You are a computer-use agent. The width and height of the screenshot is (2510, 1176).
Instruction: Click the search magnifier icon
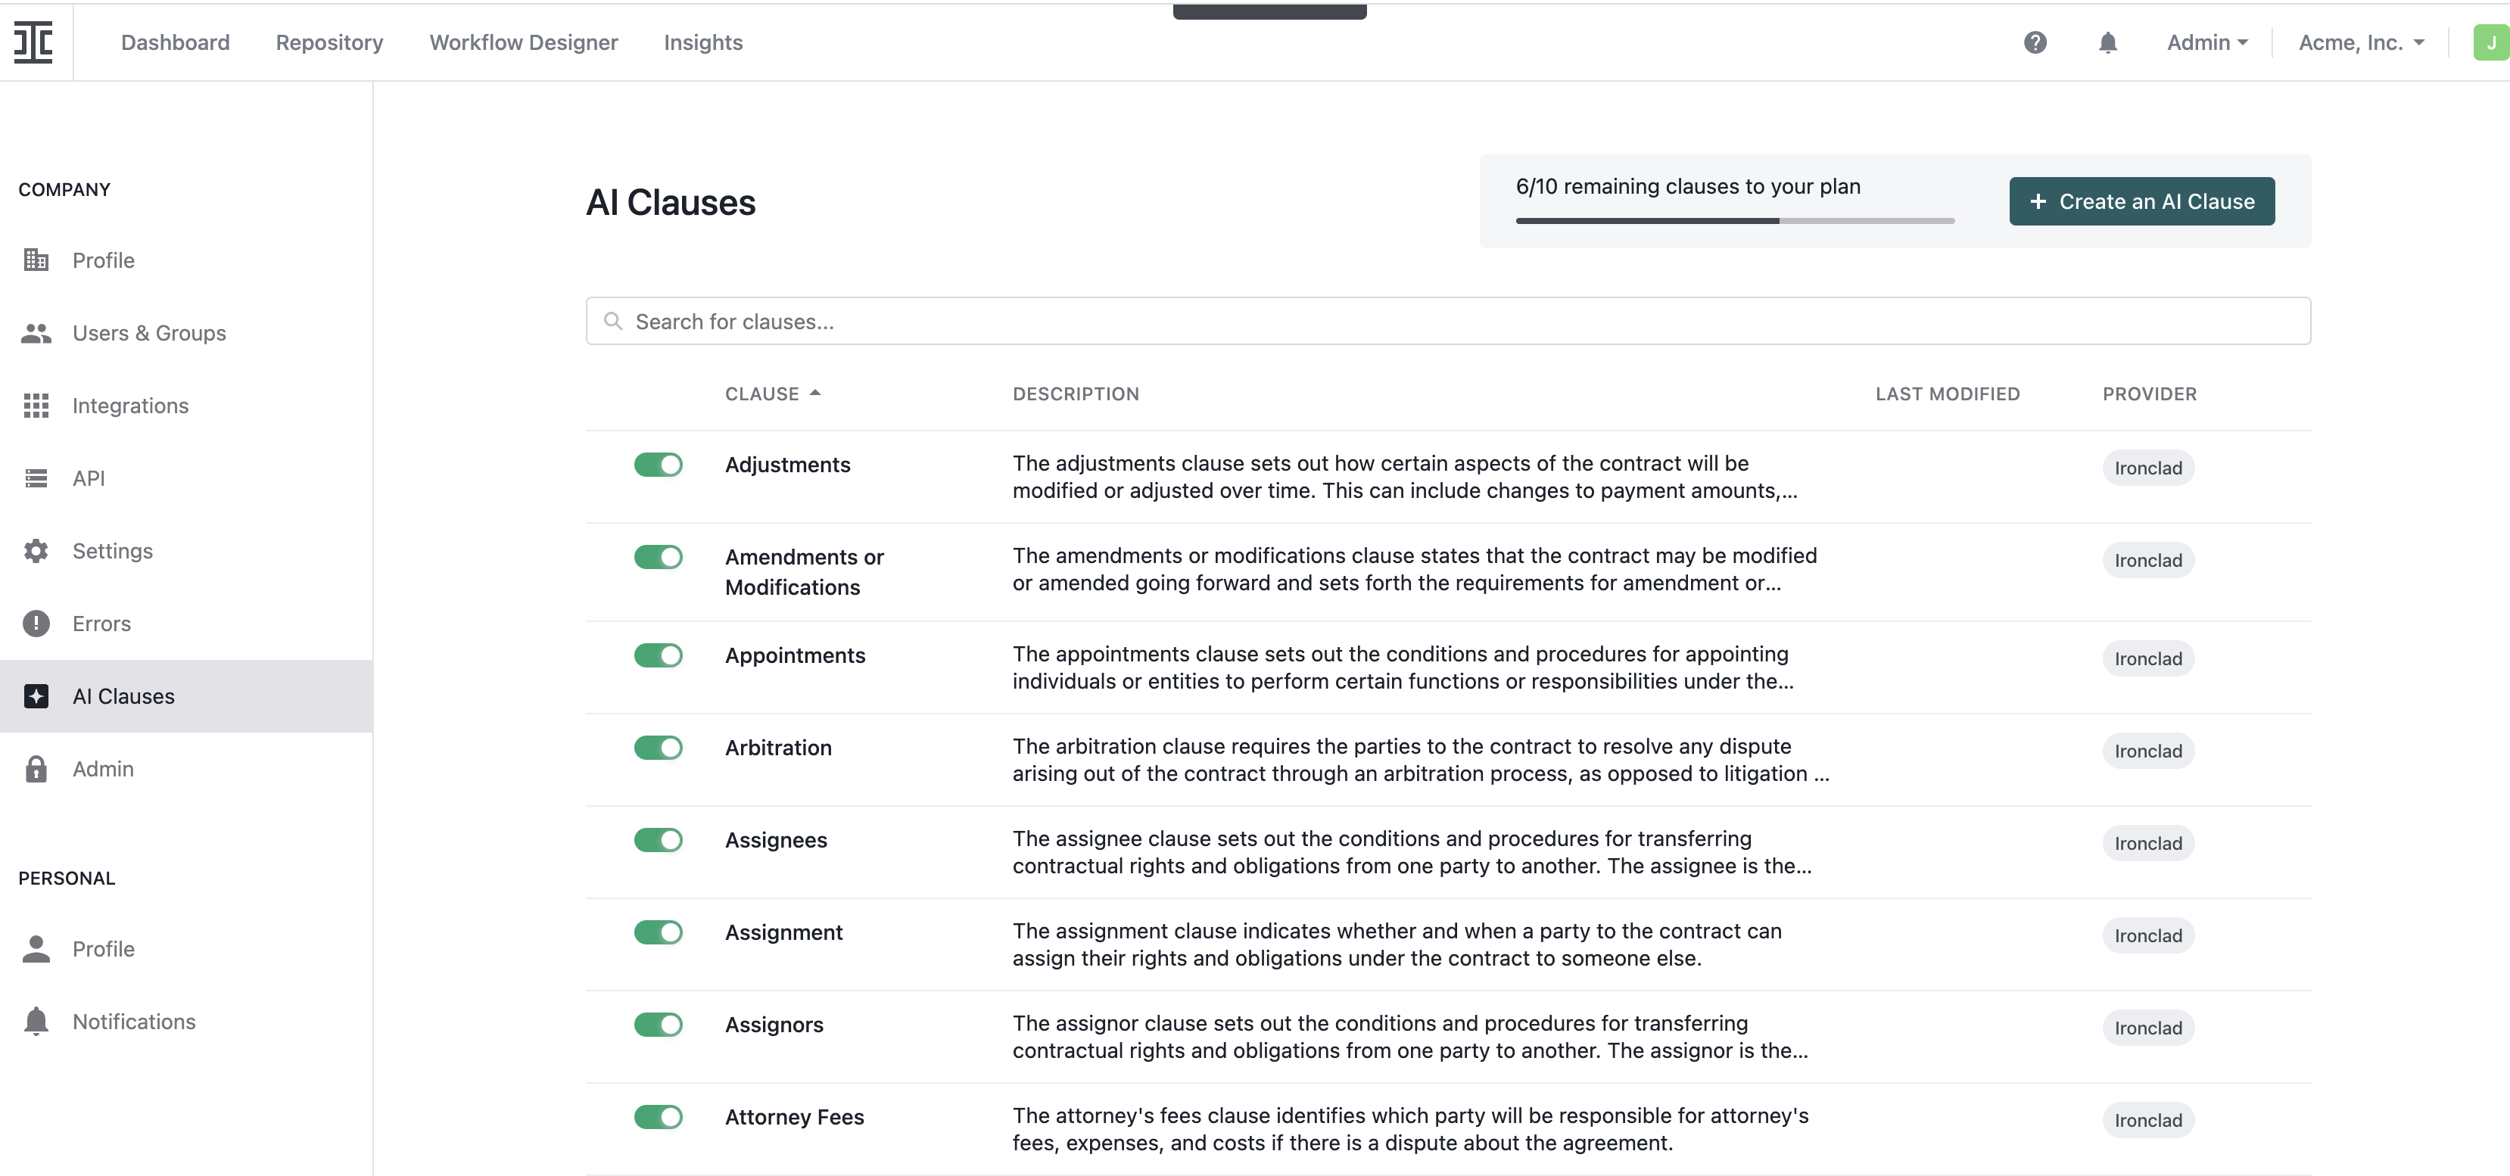coord(613,321)
